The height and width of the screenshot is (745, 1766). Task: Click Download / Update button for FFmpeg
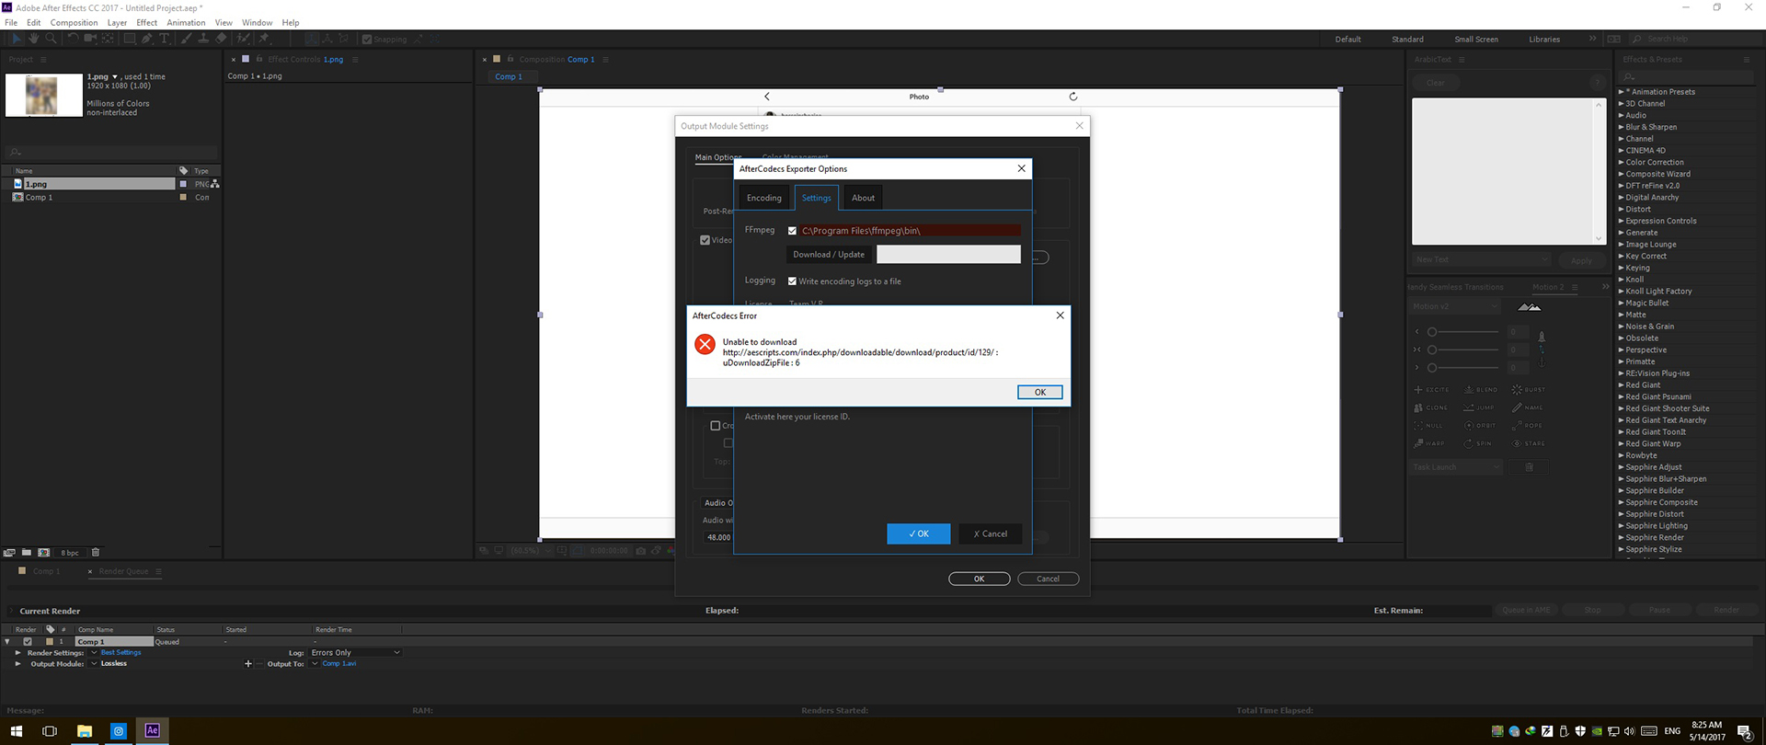coord(829,255)
